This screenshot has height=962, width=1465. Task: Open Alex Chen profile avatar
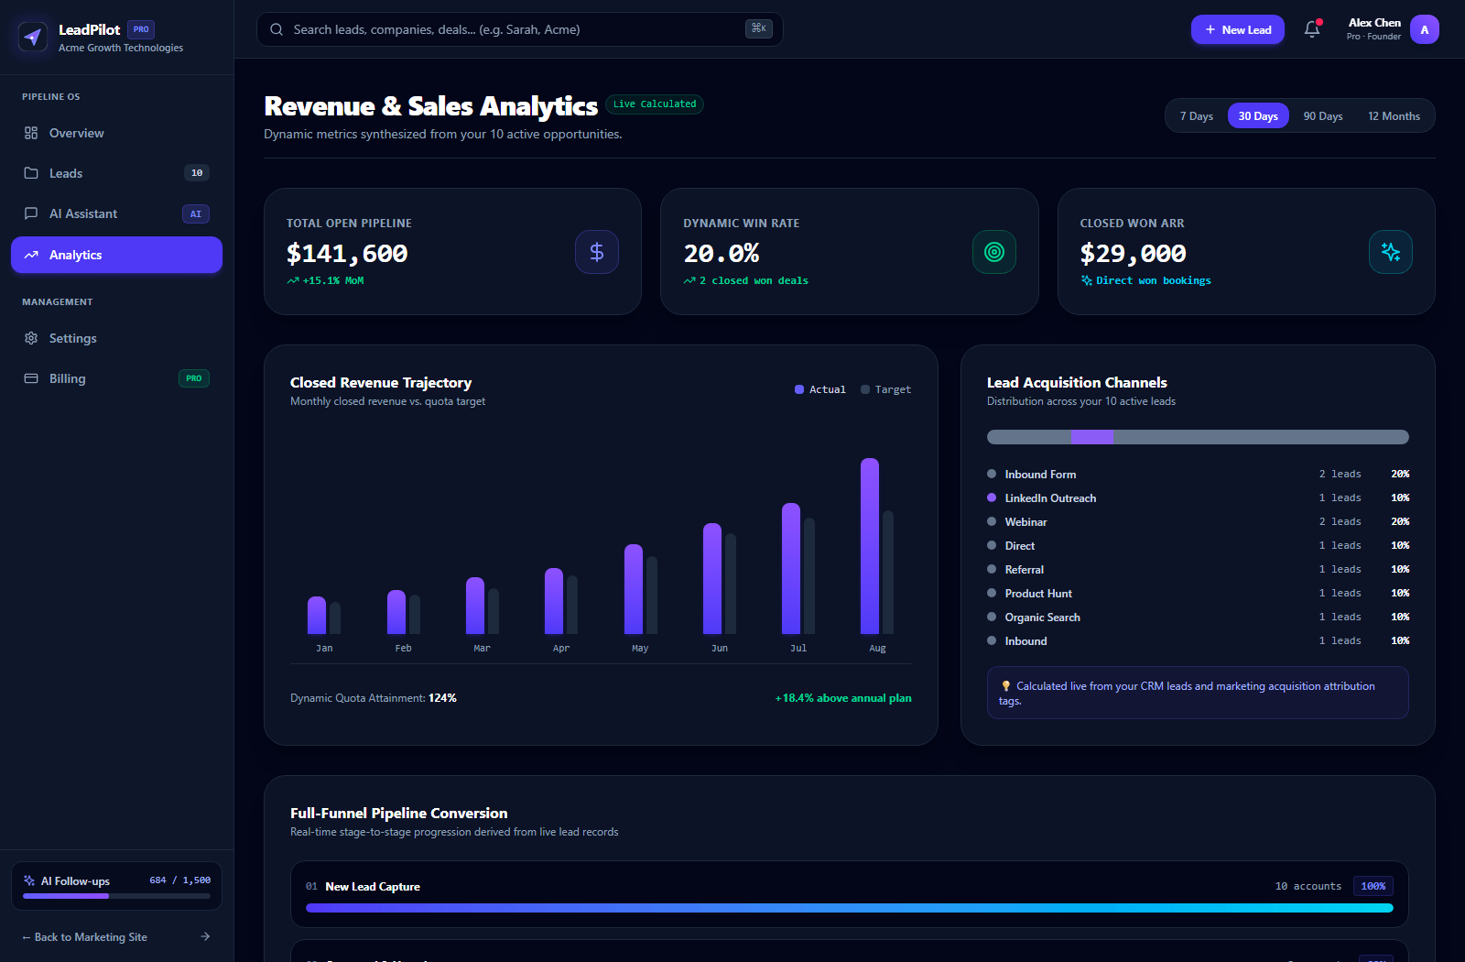point(1425,29)
